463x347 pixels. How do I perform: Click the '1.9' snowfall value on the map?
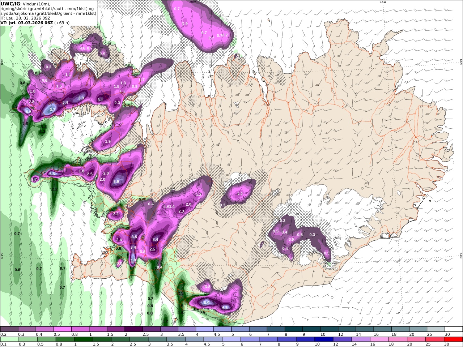tap(108, 142)
